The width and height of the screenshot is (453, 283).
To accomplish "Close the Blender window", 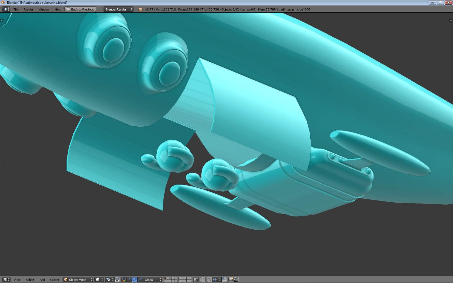I will pos(448,2).
